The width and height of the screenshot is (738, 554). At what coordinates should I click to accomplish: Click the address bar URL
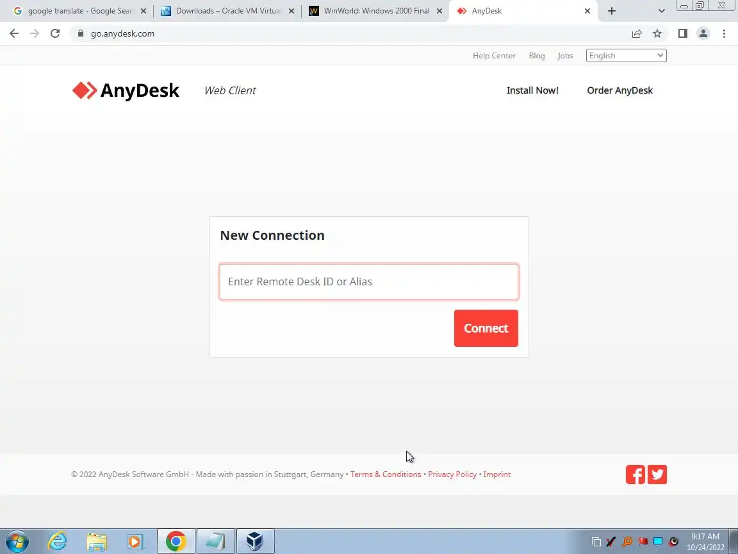122,33
